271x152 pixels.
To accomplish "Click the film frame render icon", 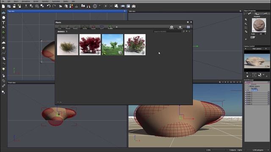I will point(123,6).
